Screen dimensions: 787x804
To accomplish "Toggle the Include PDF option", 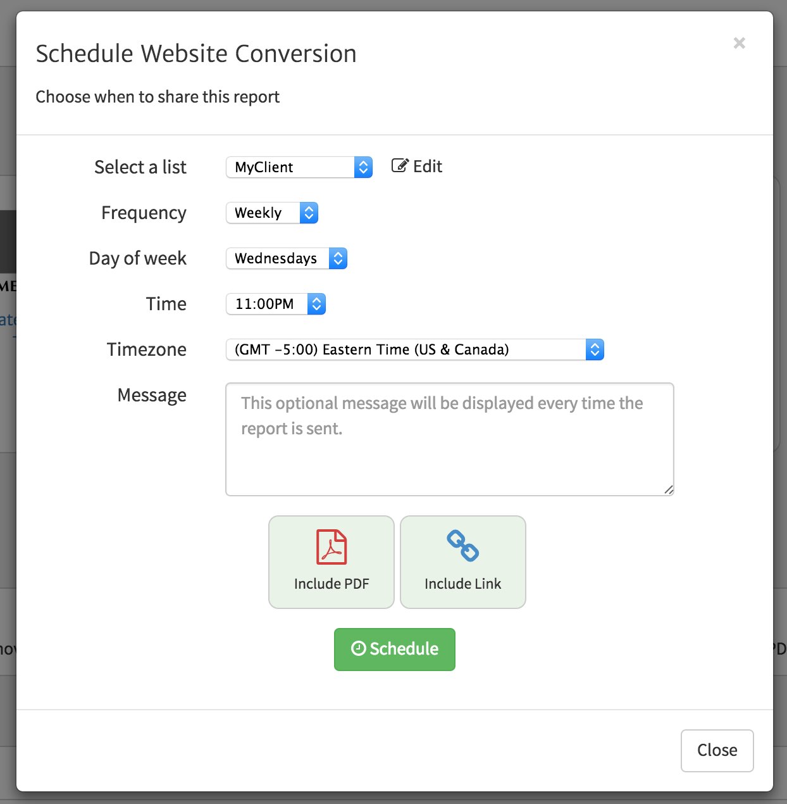I will click(x=332, y=562).
